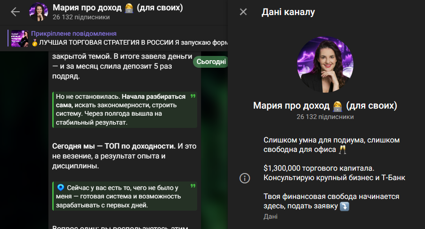The image size is (425, 229).
Task: Go back using the left arrow icon
Action: [15, 12]
